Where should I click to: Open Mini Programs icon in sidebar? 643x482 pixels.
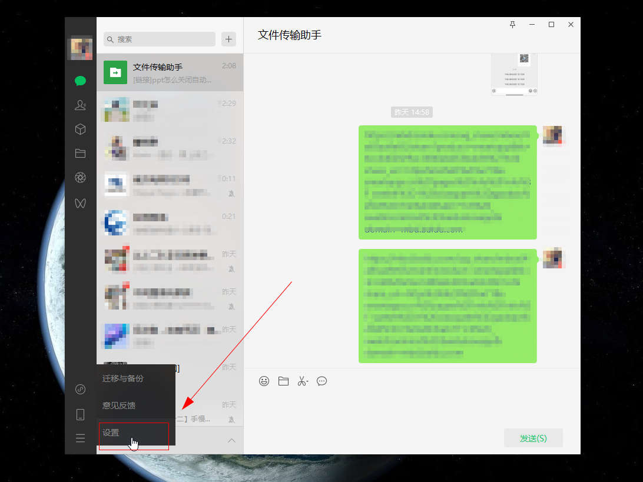click(81, 390)
